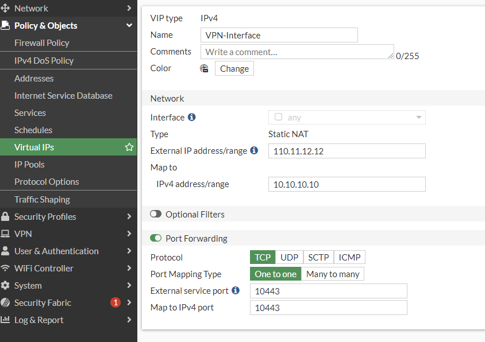Click the Interface info icon

pyautogui.click(x=192, y=117)
